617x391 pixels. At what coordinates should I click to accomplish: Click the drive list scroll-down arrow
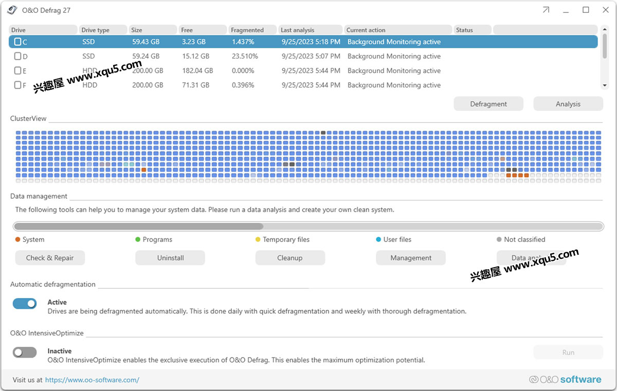click(605, 85)
